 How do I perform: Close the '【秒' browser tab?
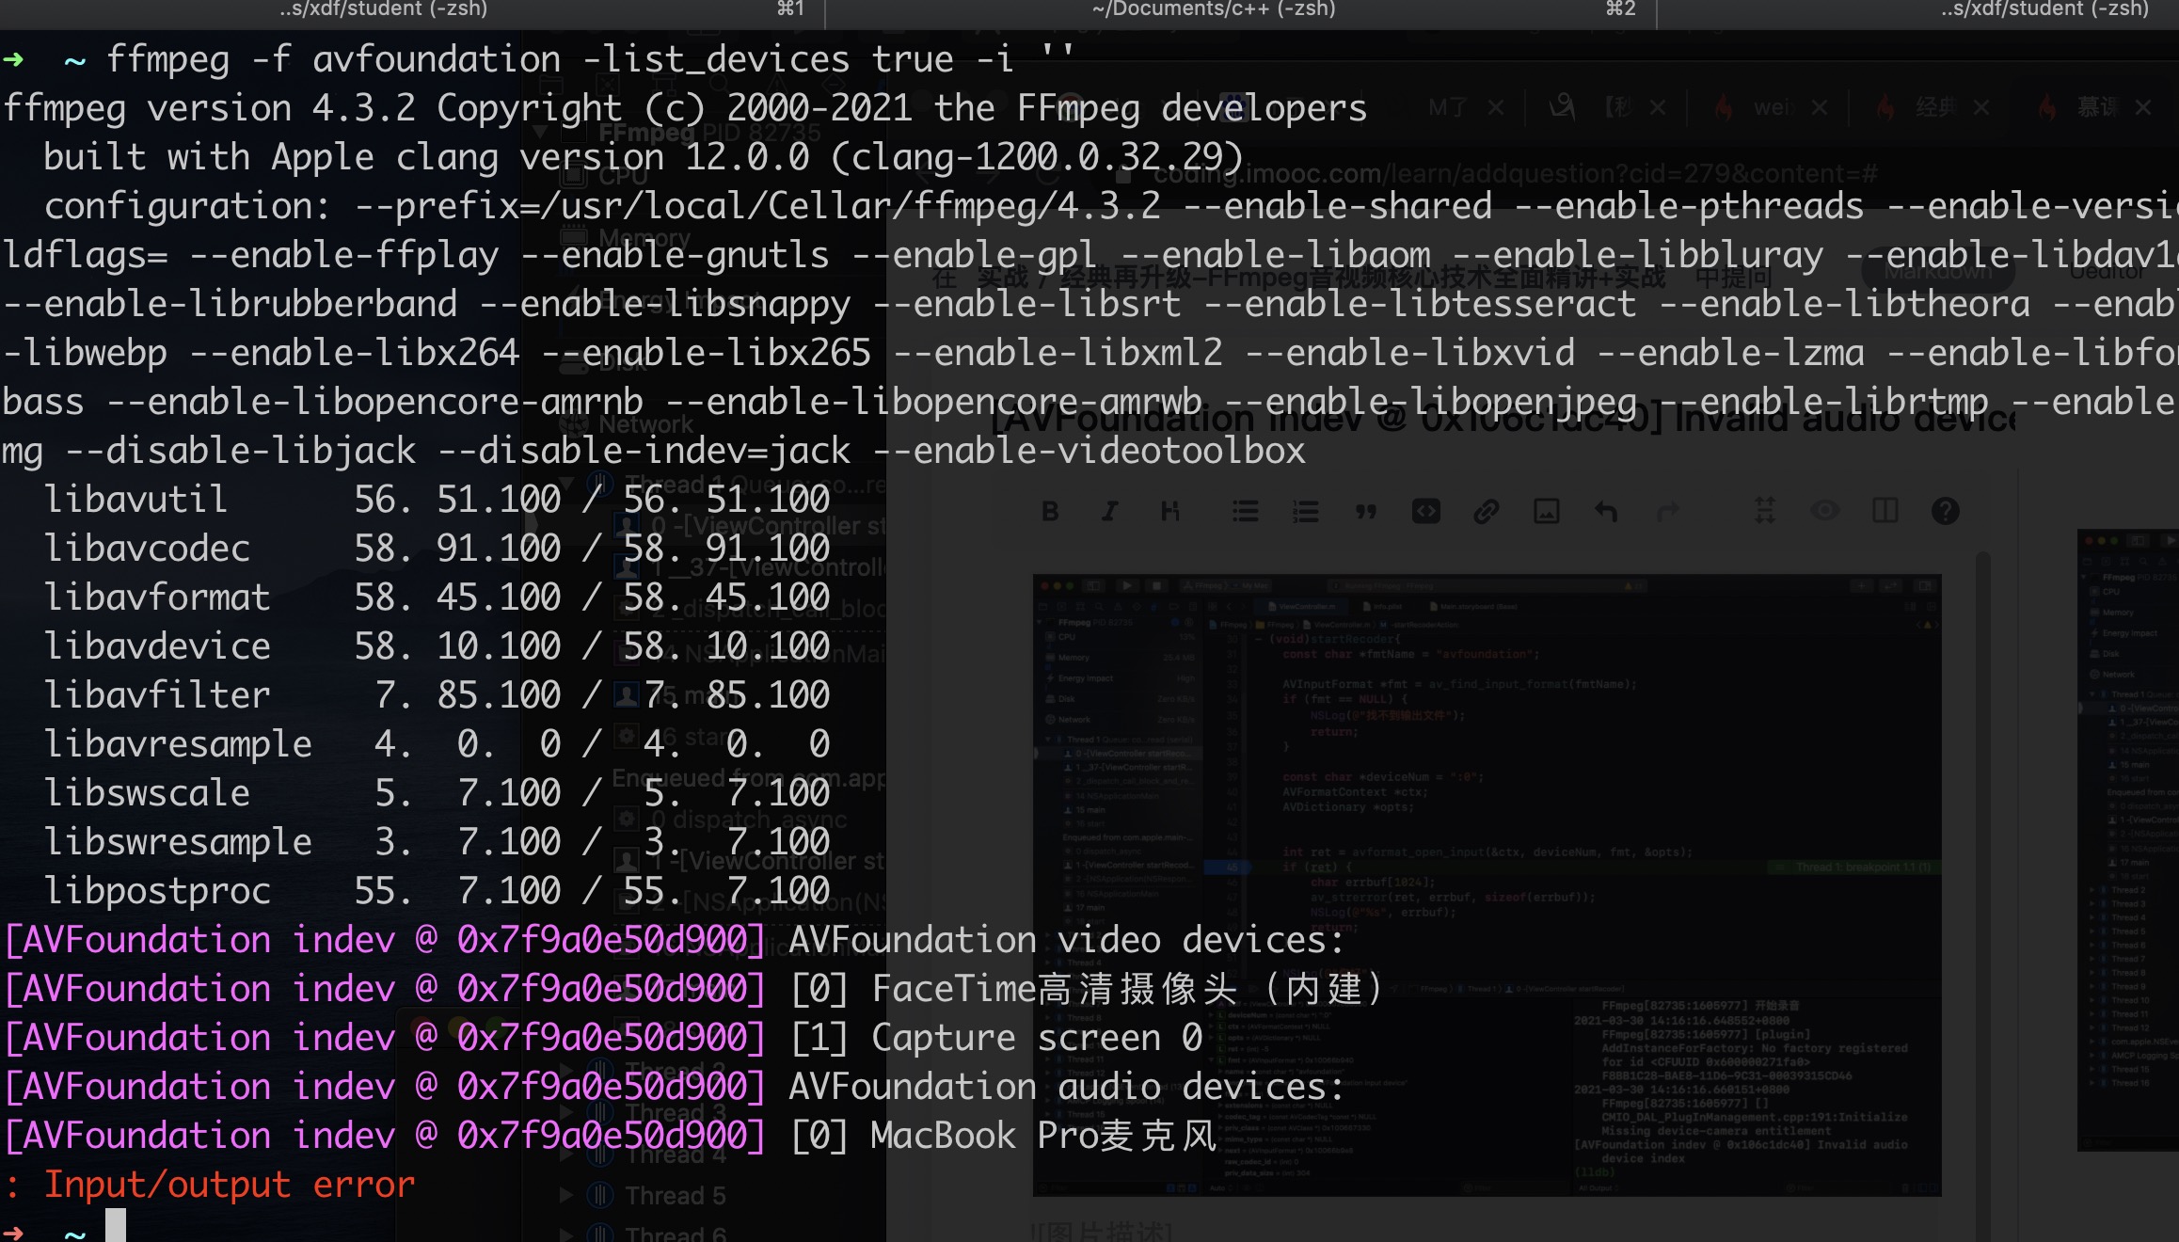pos(1658,107)
